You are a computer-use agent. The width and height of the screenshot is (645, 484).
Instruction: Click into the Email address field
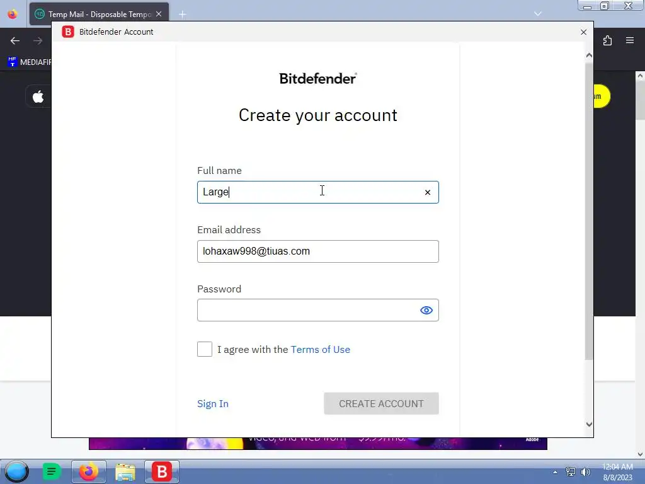317,251
